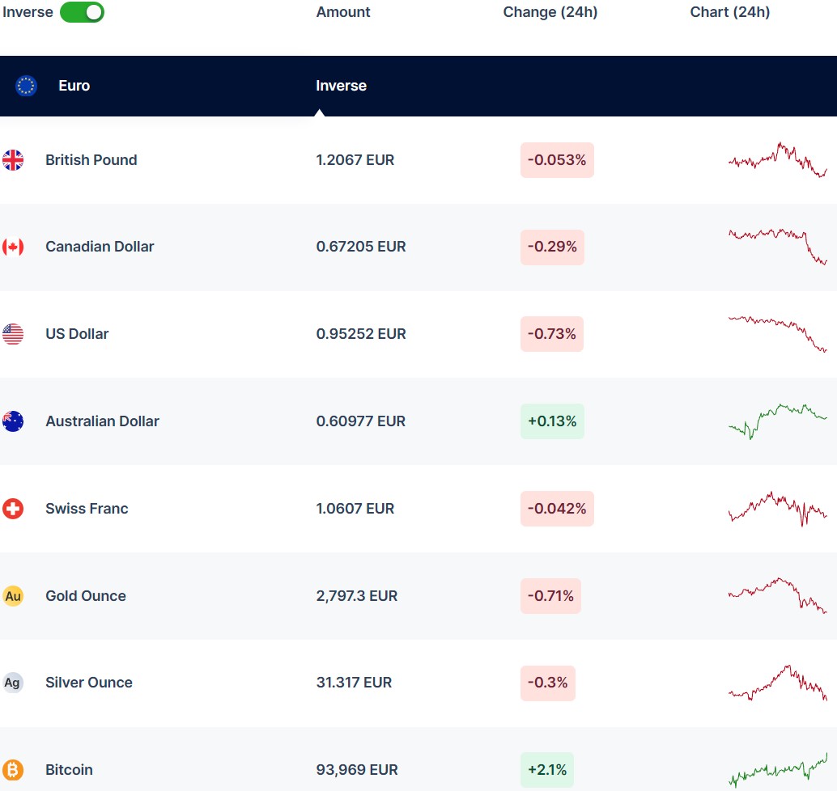The image size is (837, 791).
Task: Click the Gold Ounce Au icon
Action: 13,596
